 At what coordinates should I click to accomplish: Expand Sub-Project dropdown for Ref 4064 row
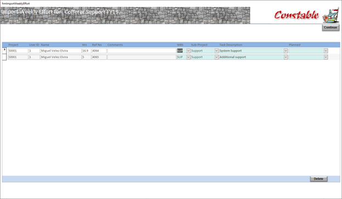(x=216, y=51)
